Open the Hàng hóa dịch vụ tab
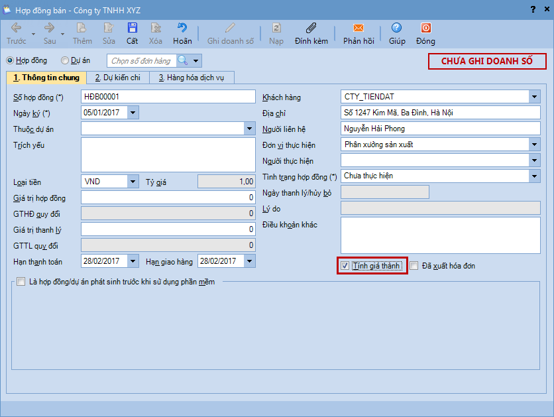Viewport: 554px width, 417px height. 192,78
